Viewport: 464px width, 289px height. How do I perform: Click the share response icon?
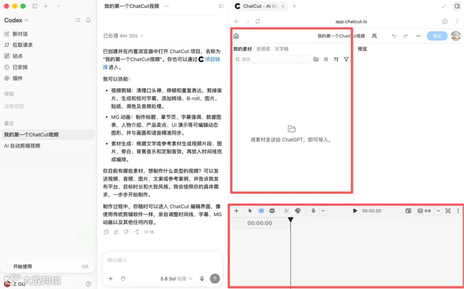[137, 232]
